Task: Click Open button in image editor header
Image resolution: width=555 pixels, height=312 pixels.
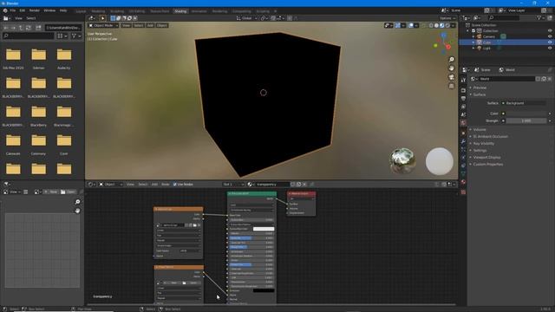Action: 69,192
